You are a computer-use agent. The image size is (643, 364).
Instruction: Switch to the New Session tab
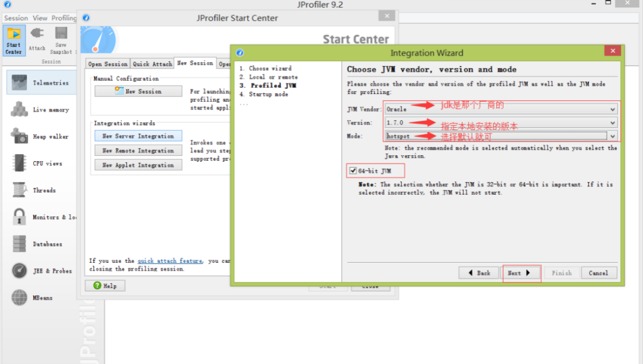[x=195, y=63]
